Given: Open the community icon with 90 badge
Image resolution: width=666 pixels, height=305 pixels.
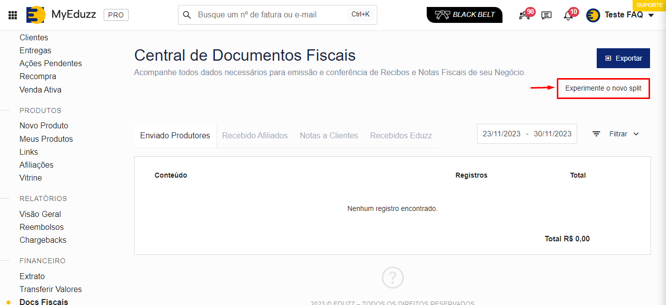Looking at the screenshot, I should coord(524,15).
